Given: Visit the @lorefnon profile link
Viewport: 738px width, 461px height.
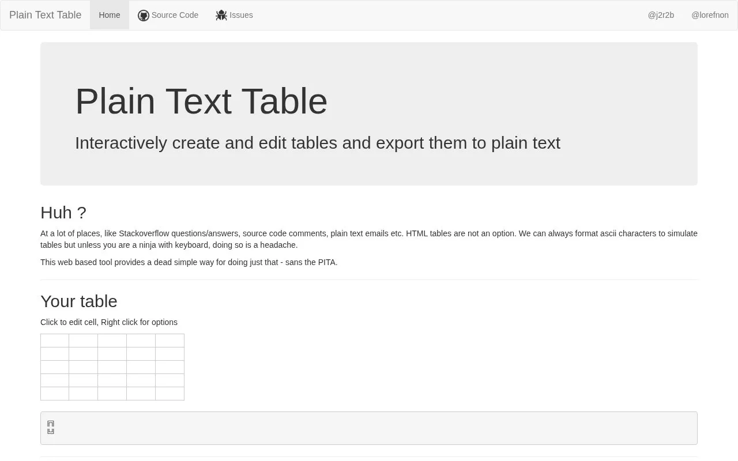Looking at the screenshot, I should (x=710, y=15).
